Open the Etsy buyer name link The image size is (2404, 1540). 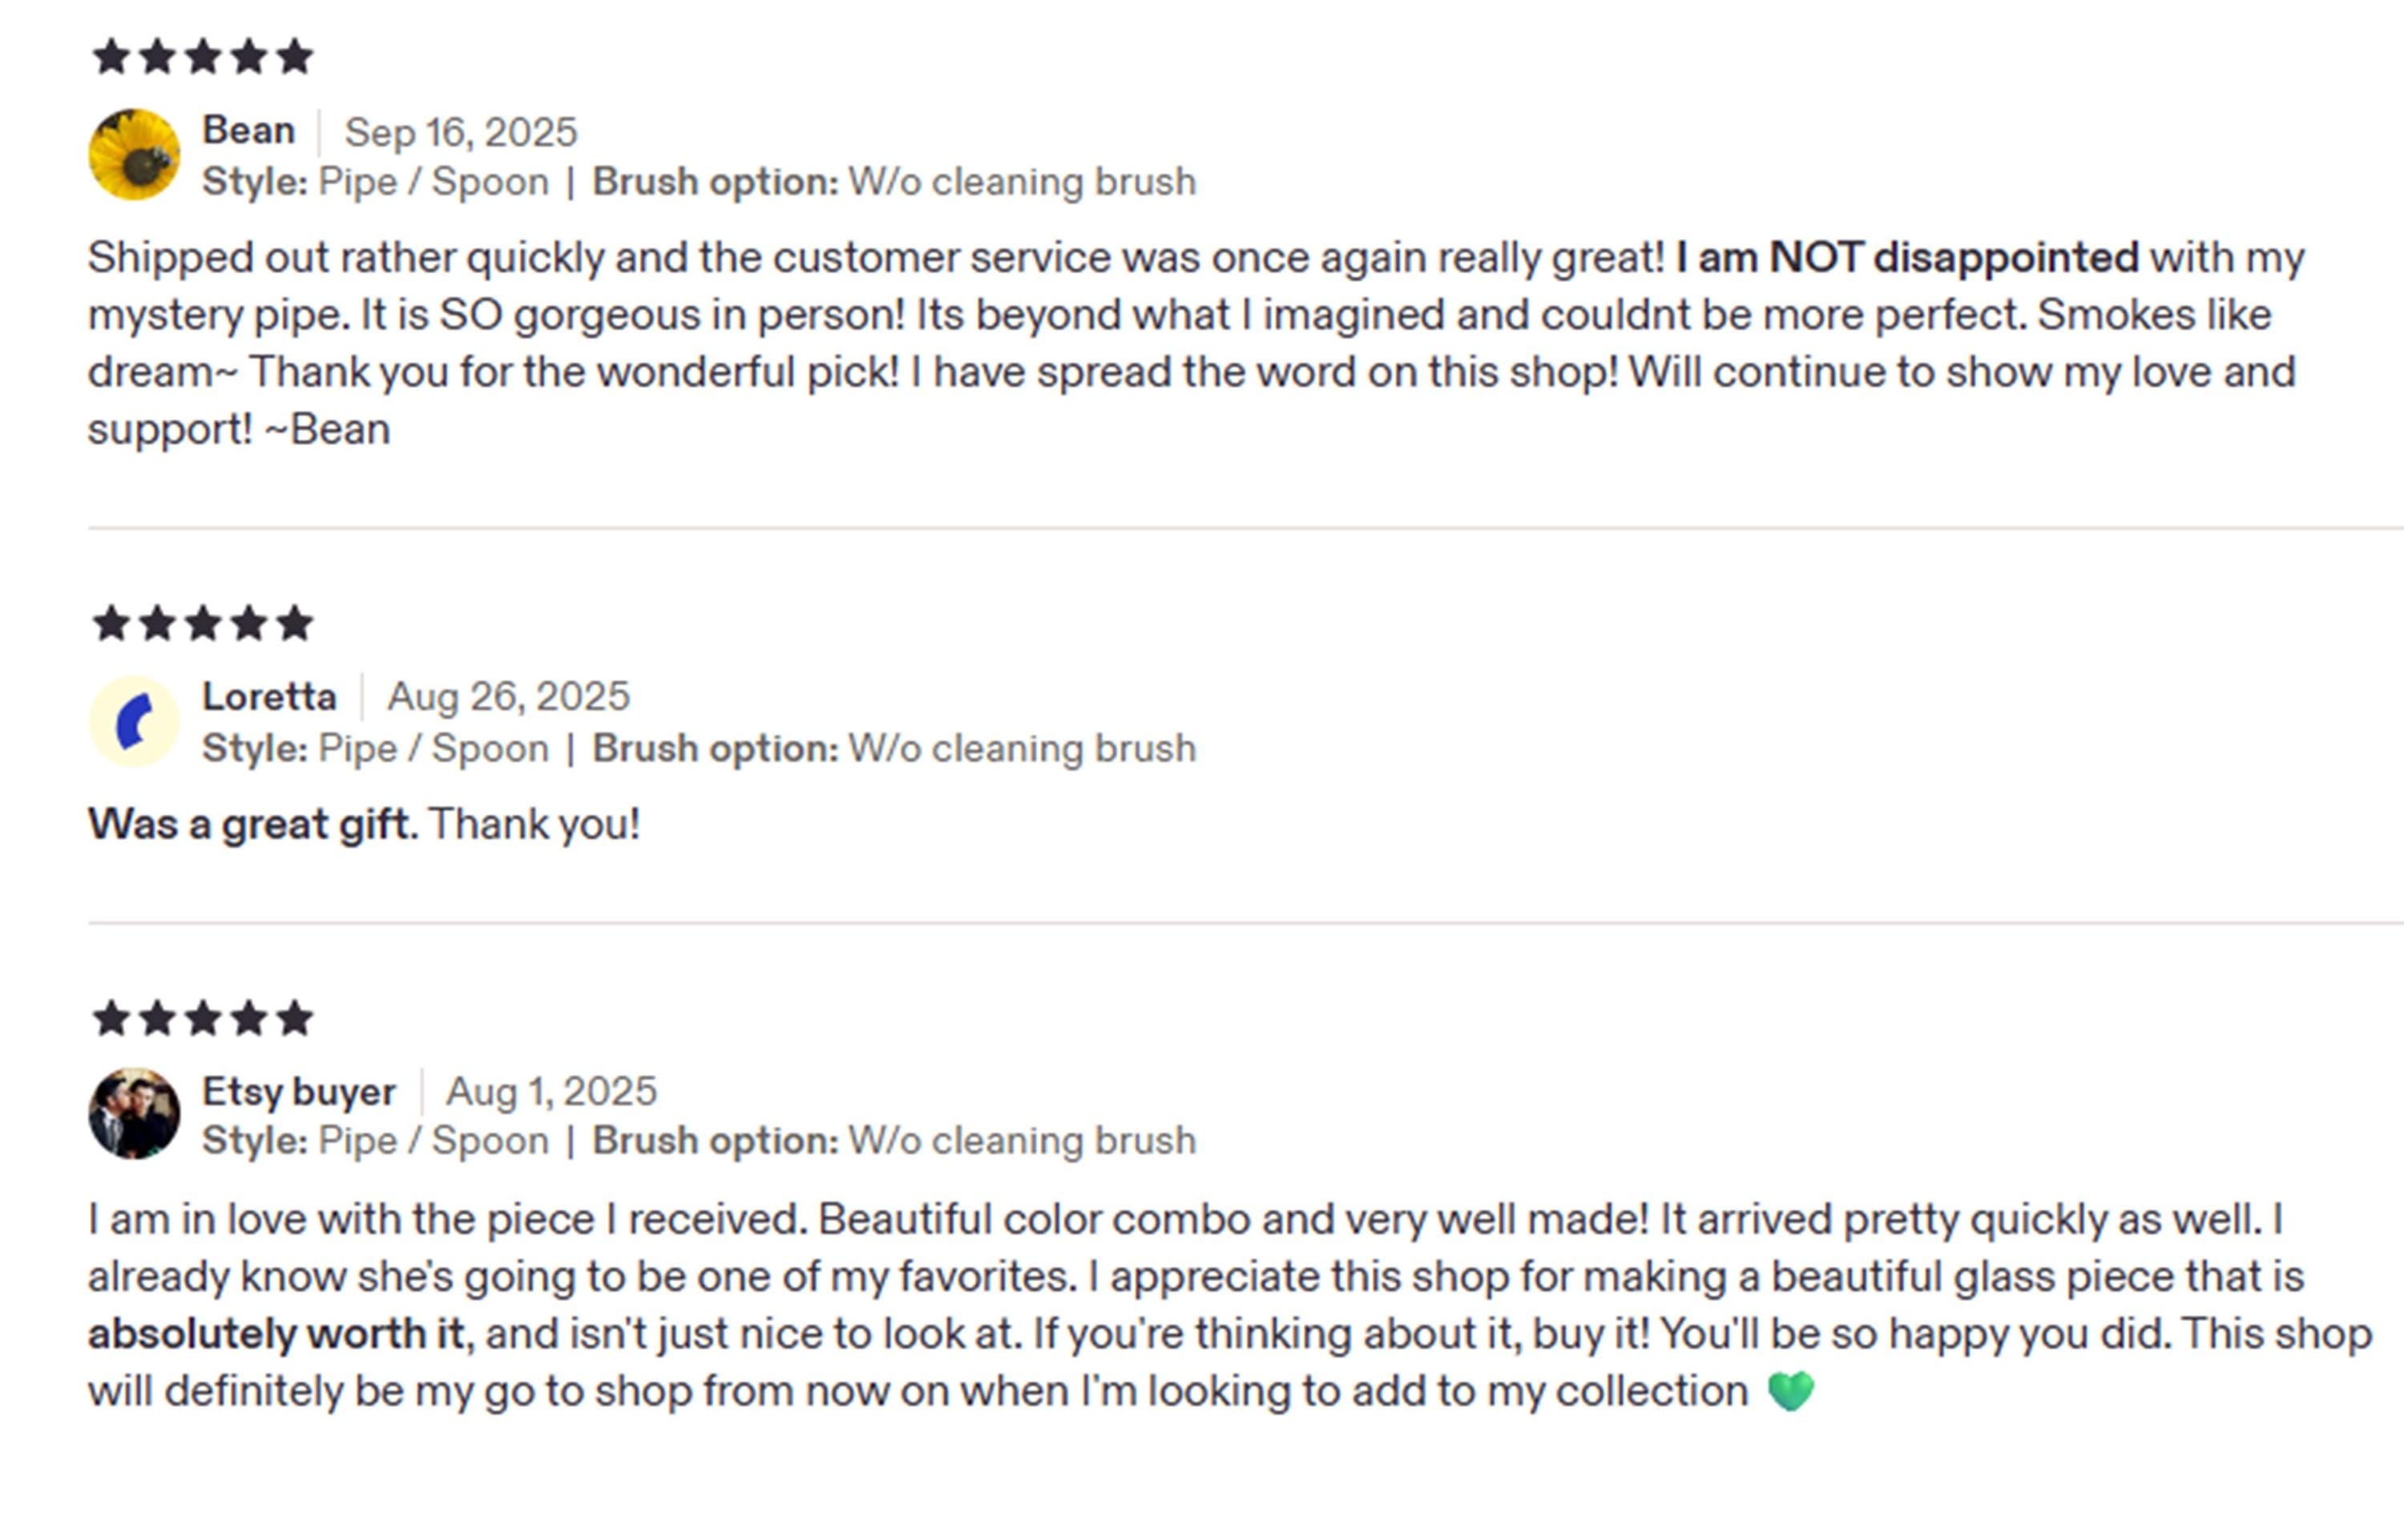pos(299,1091)
